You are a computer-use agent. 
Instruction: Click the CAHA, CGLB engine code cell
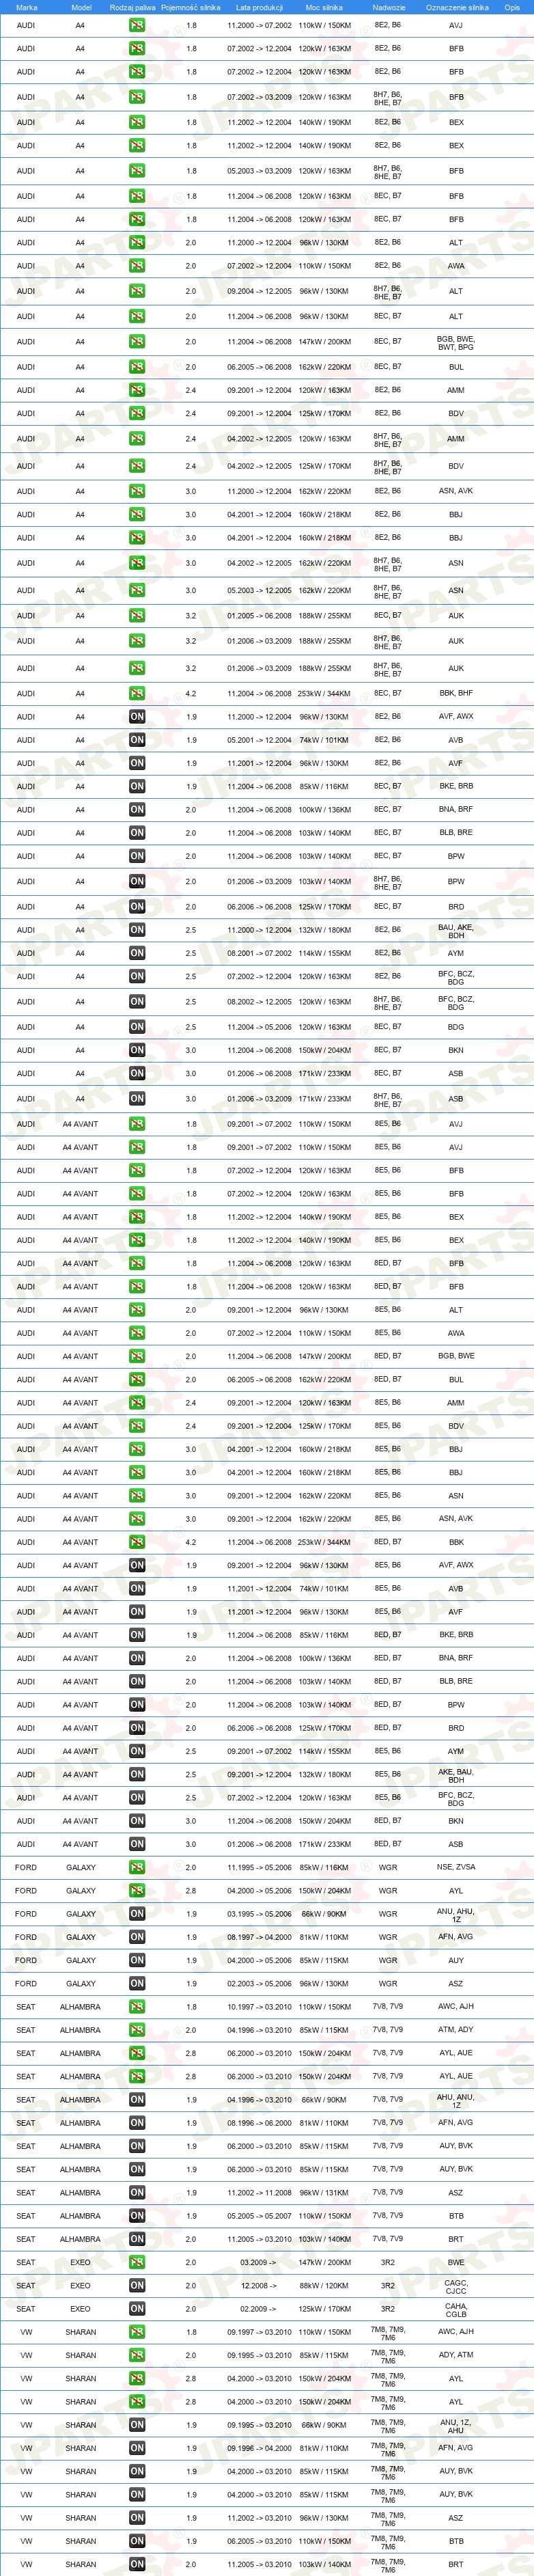click(456, 2309)
